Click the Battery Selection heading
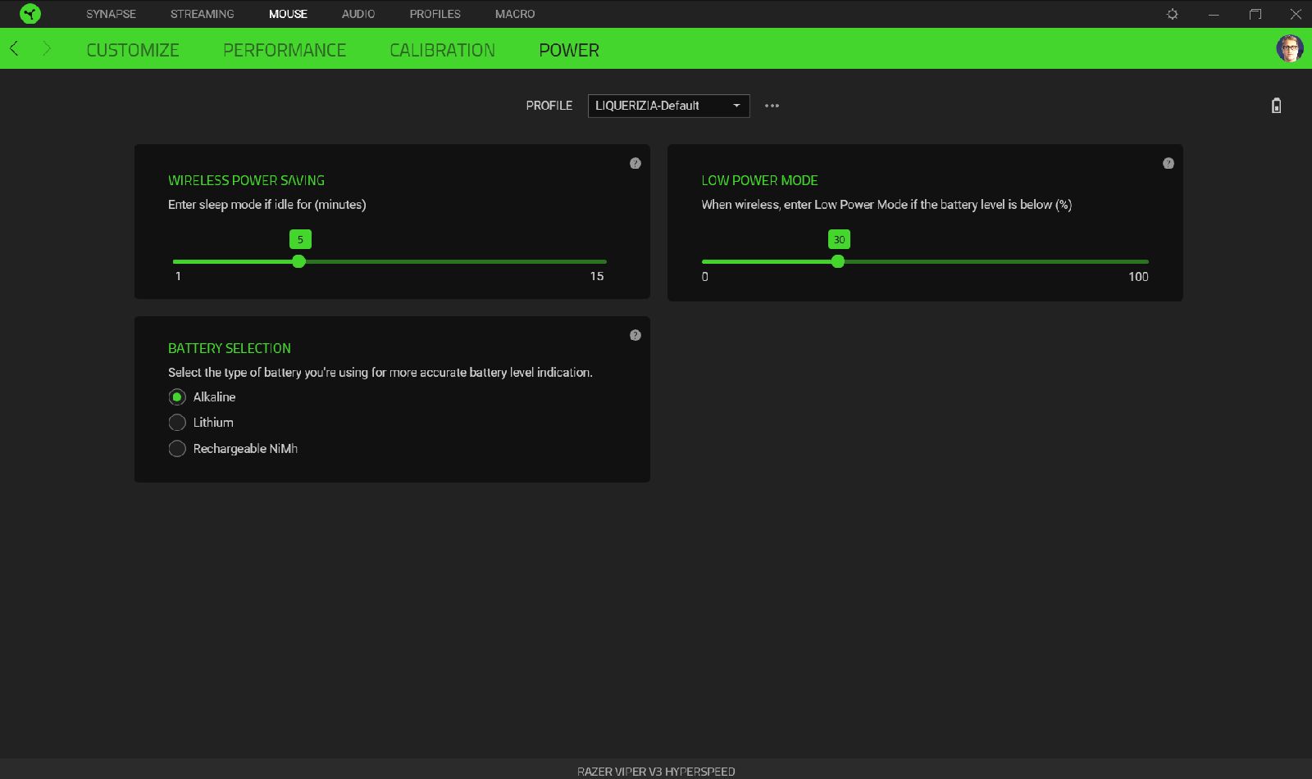 point(230,348)
